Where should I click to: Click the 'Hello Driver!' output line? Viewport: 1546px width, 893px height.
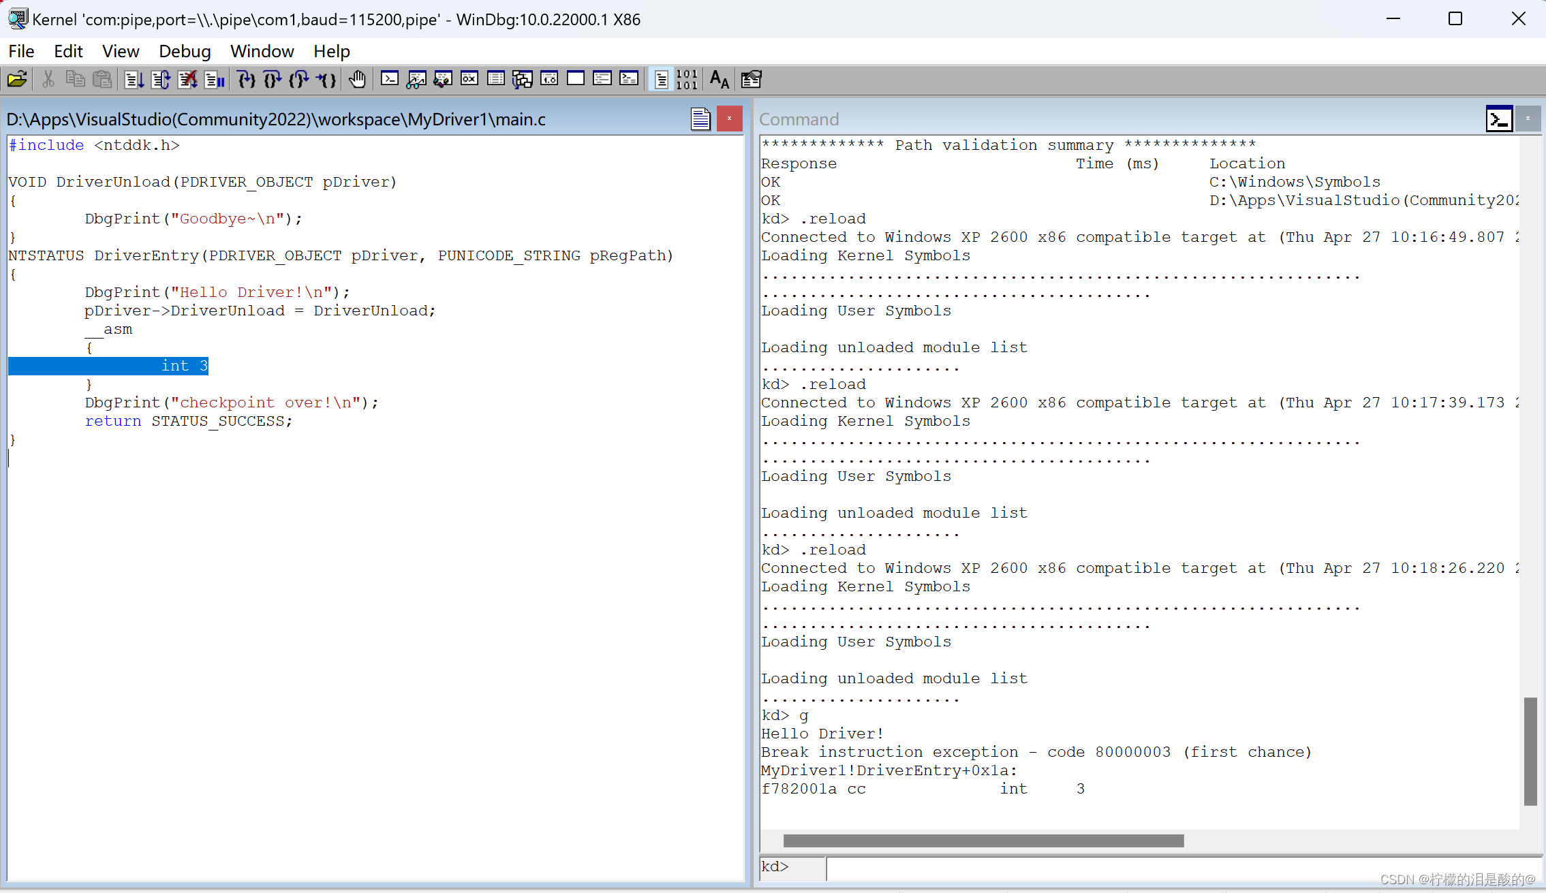coord(822,734)
